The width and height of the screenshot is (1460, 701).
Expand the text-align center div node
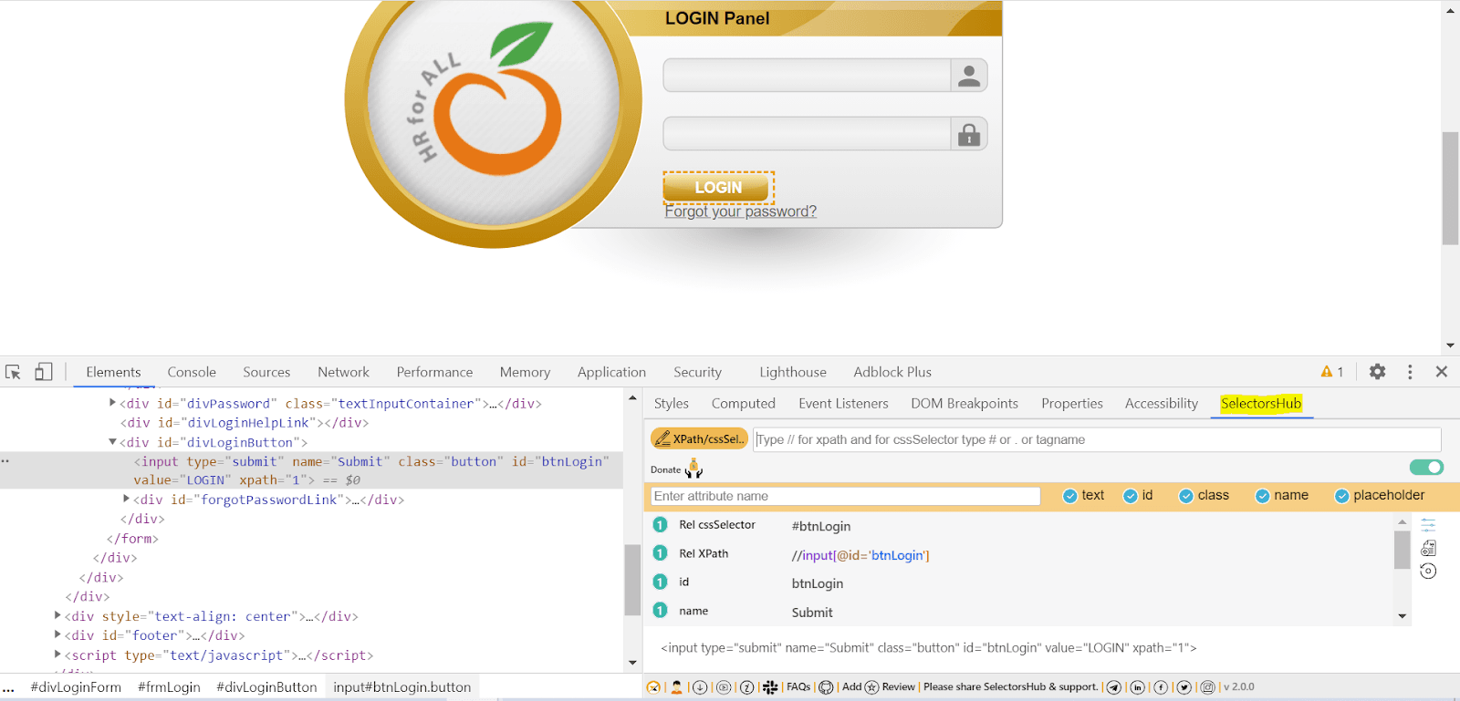click(57, 616)
